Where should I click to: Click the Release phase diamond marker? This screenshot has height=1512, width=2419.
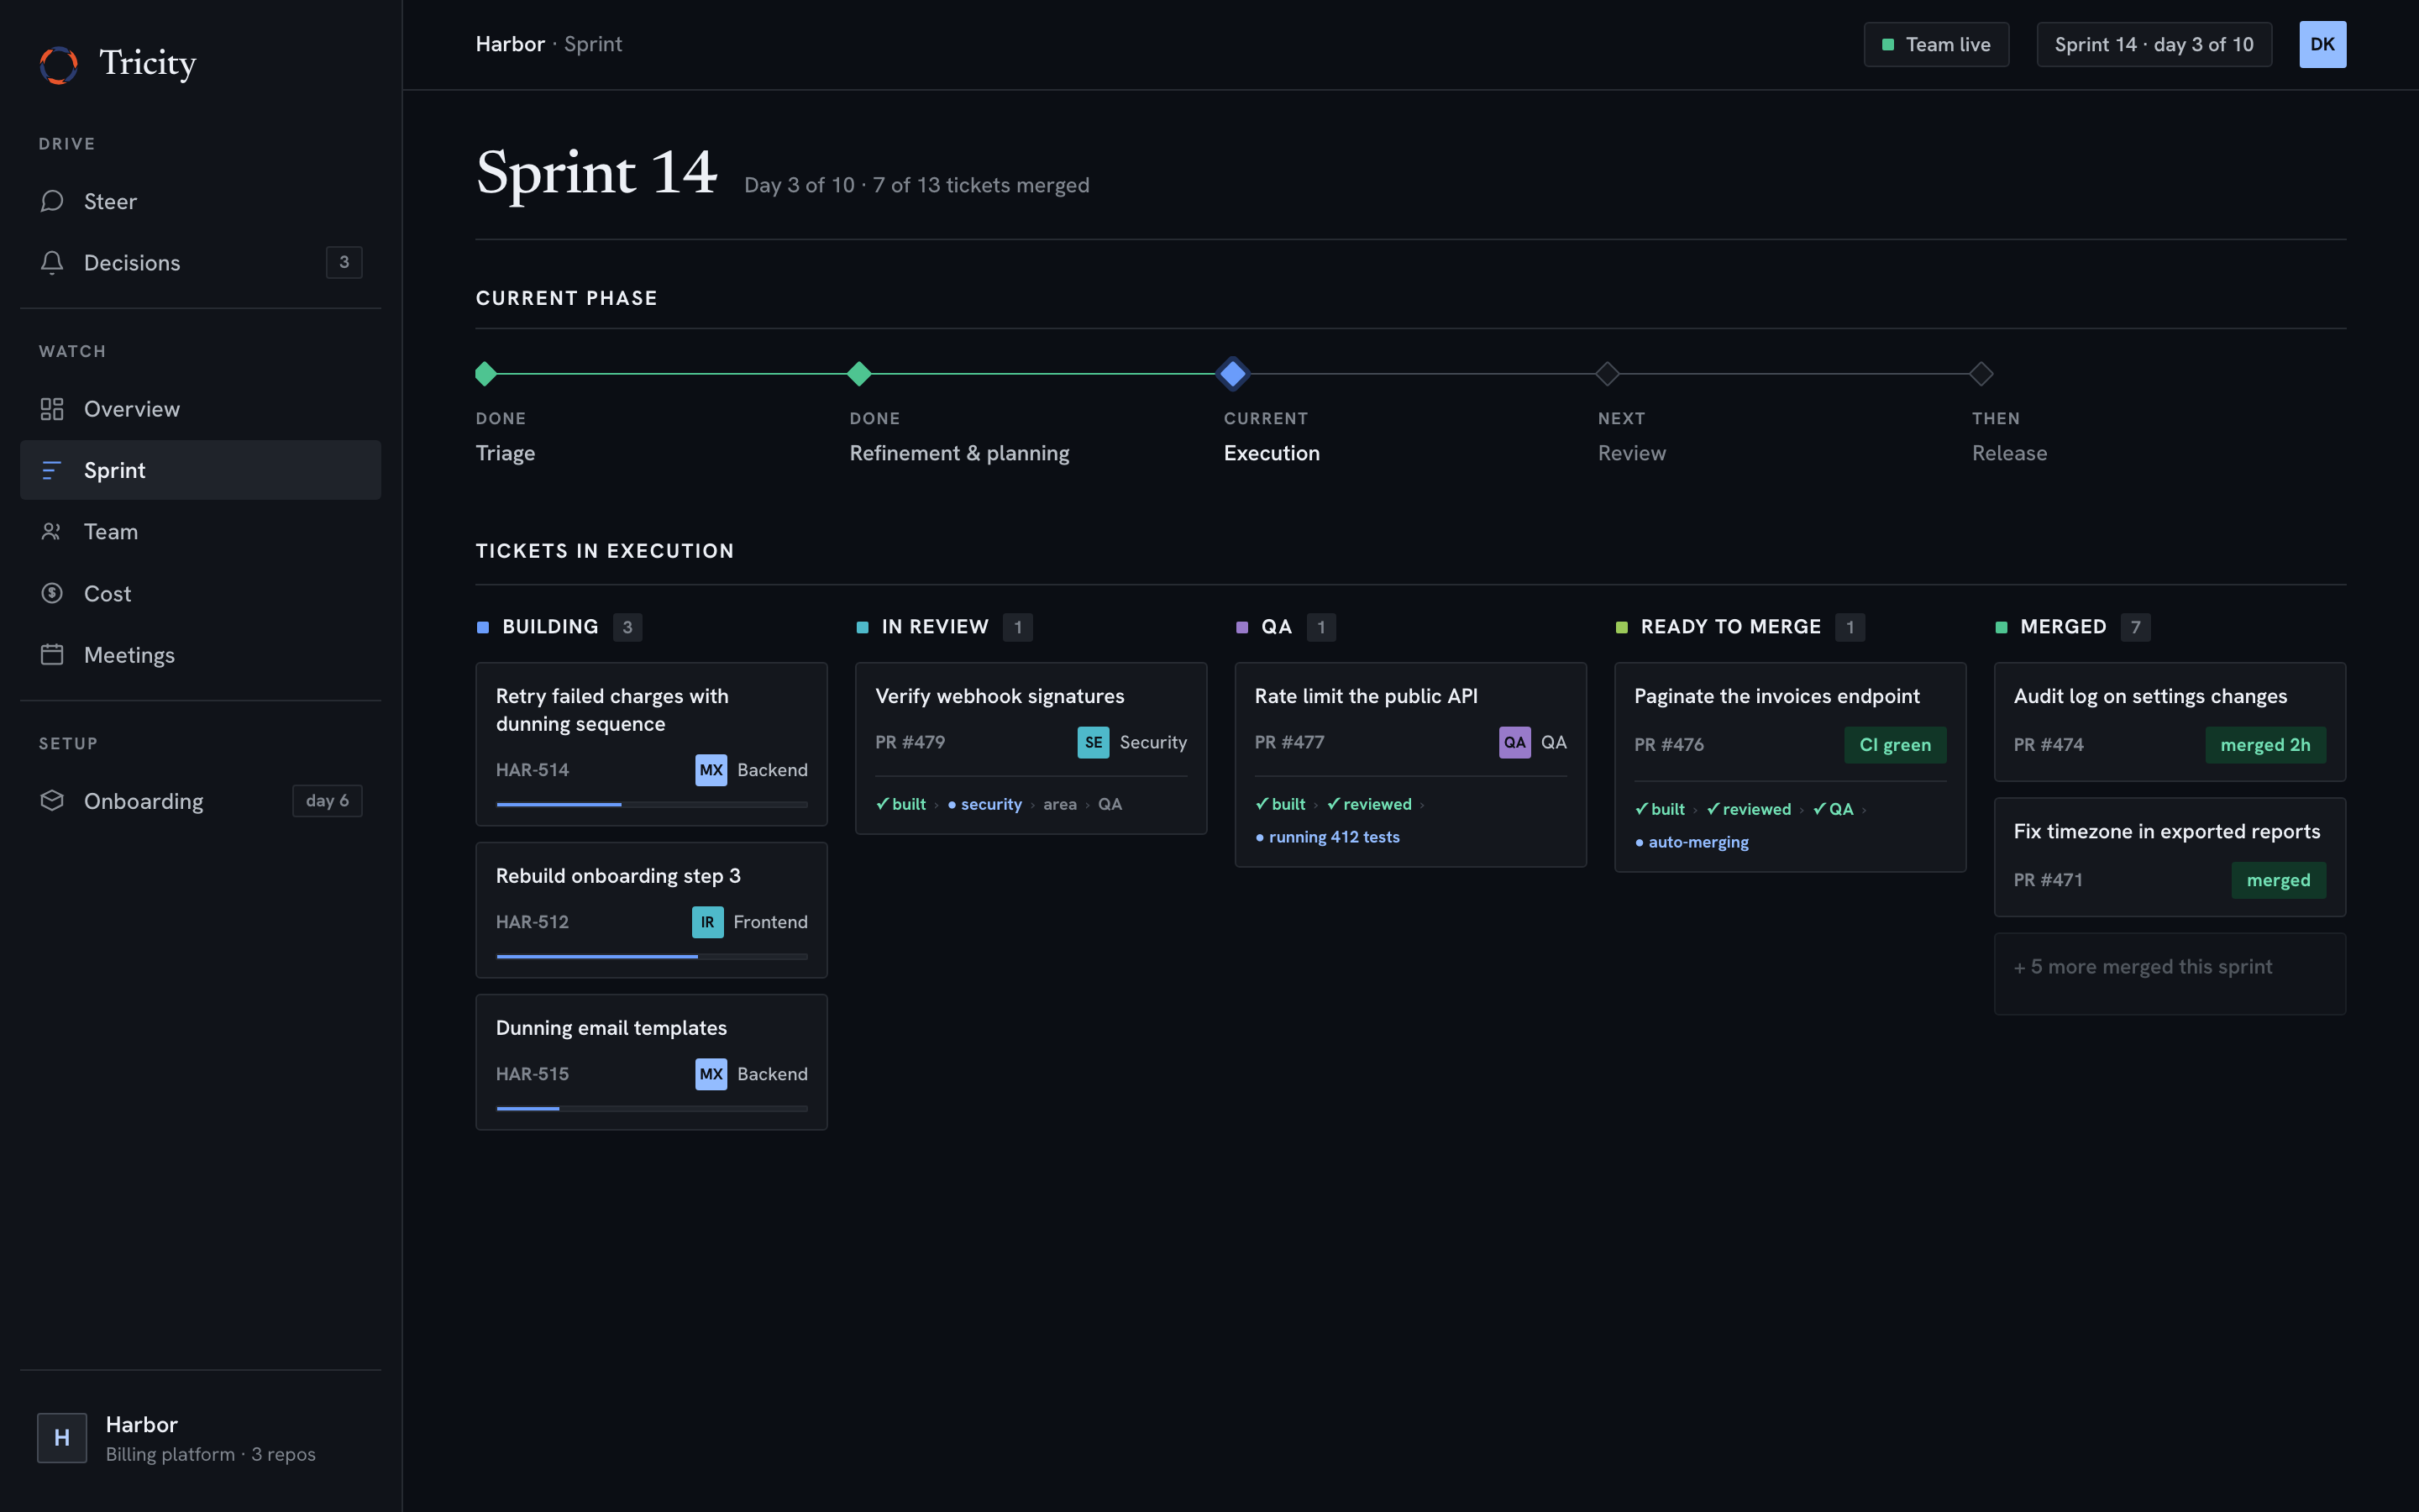point(1981,373)
